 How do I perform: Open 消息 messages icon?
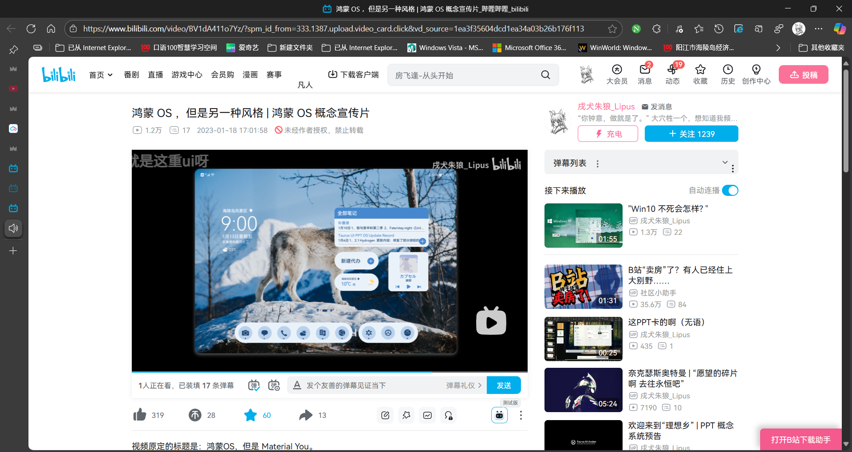point(645,74)
